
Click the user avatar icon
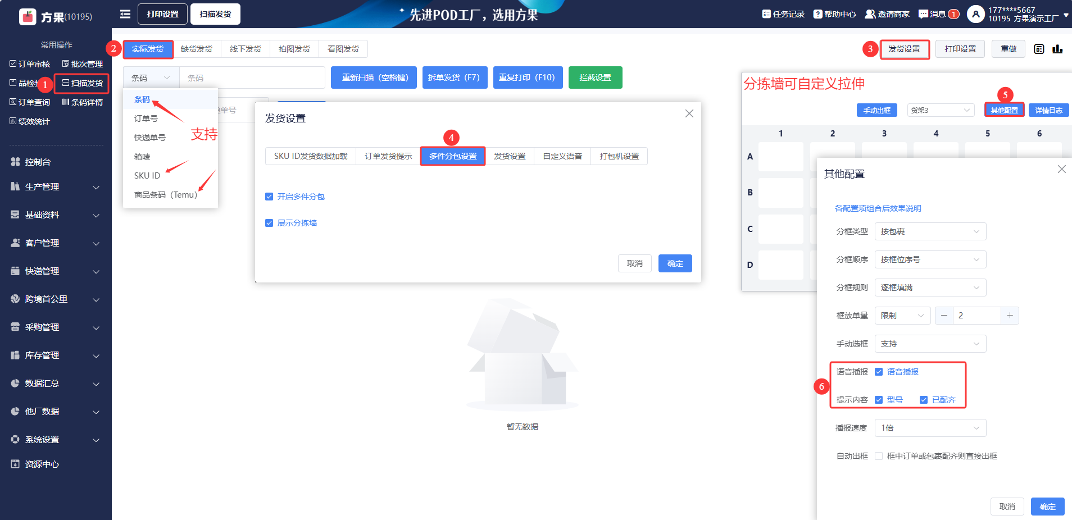click(976, 14)
